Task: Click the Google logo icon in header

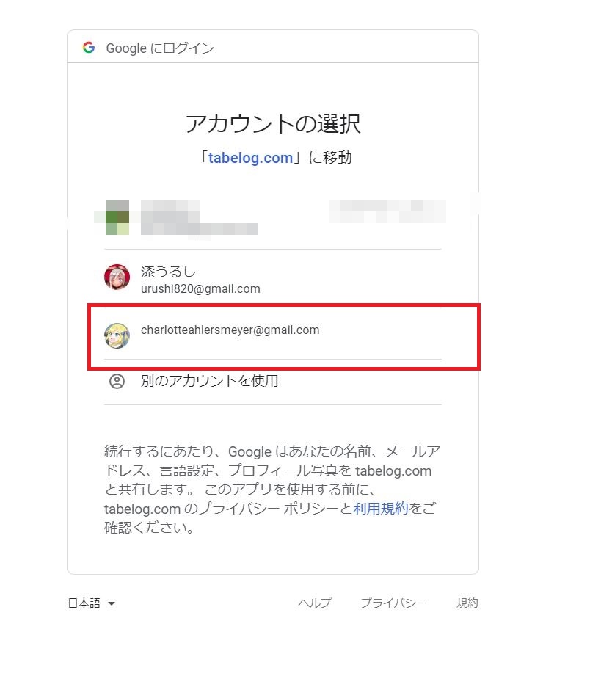Action: pyautogui.click(x=89, y=47)
